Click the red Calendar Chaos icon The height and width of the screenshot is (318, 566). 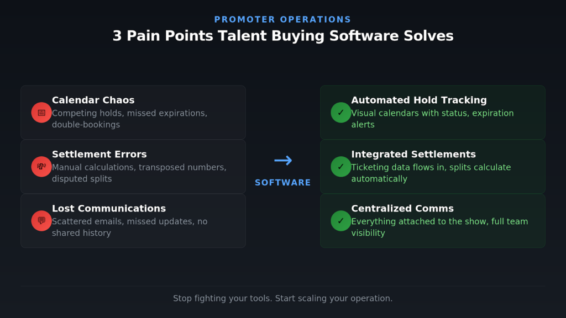(41, 113)
